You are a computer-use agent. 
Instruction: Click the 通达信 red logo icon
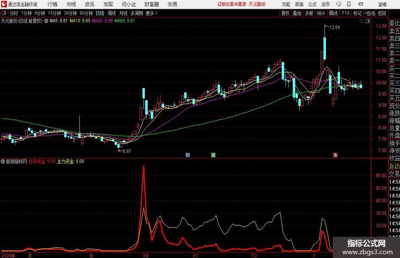tap(4, 4)
